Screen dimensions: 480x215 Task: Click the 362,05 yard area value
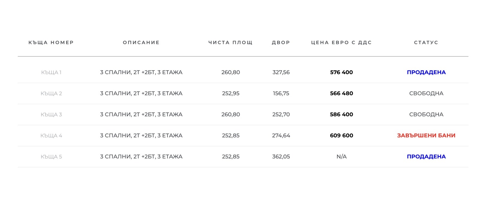pos(281,157)
